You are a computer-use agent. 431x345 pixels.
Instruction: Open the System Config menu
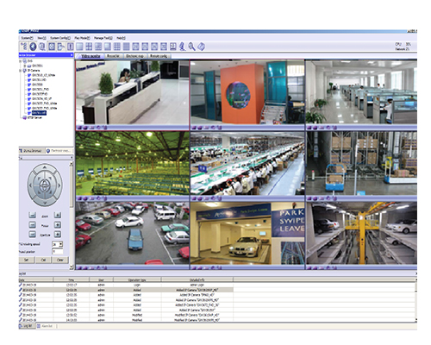(60, 38)
